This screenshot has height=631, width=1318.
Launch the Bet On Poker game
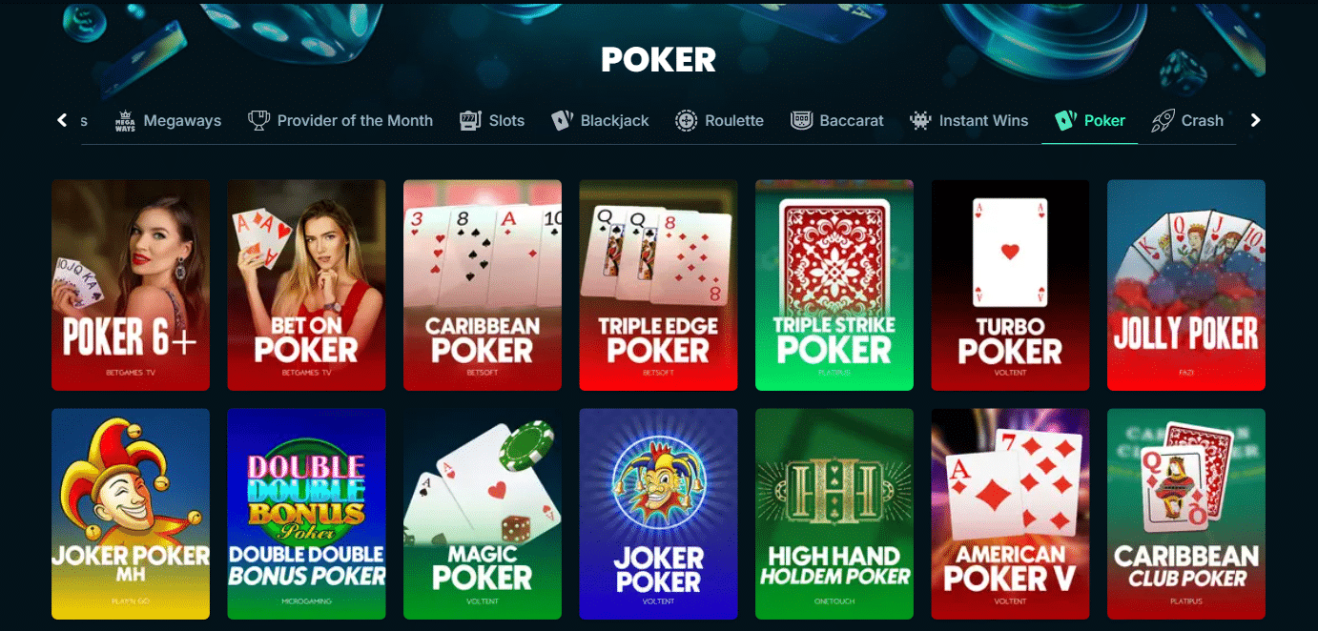306,285
